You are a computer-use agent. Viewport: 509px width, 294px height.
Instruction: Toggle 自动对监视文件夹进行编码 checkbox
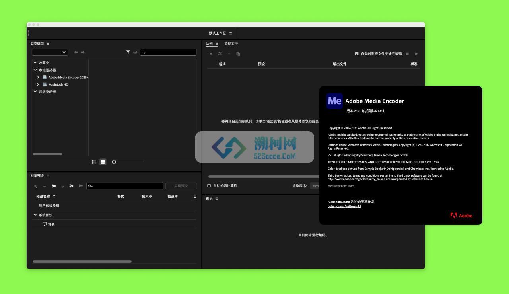(x=357, y=54)
